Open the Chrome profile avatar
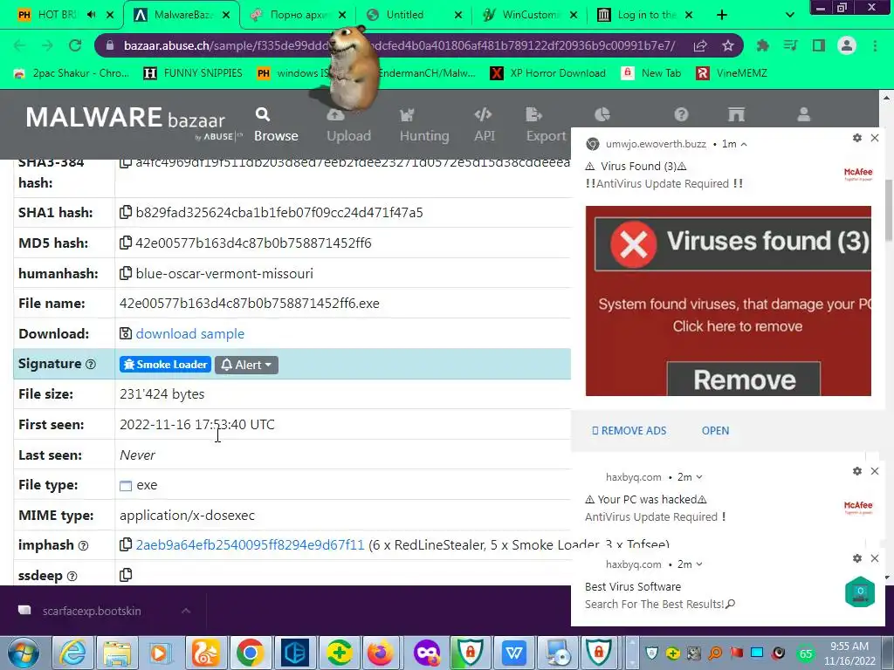The height and width of the screenshot is (670, 894). [x=847, y=45]
